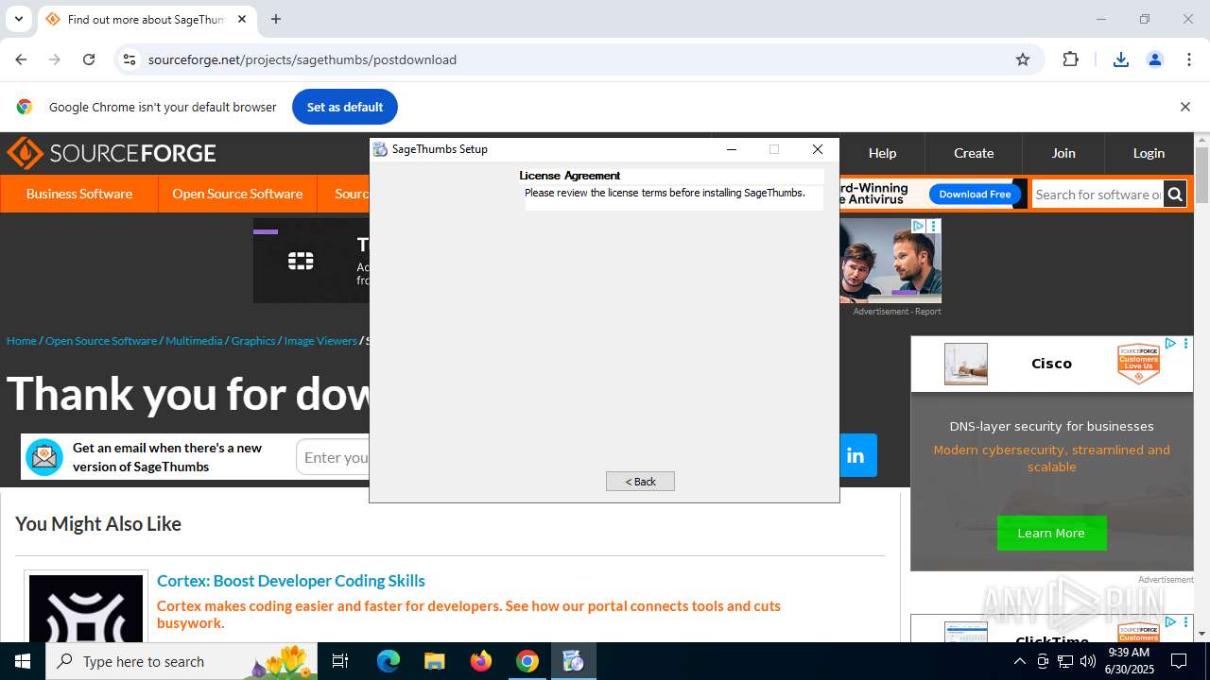Open File Explorer from the taskbar
This screenshot has height=680, width=1210.
[434, 661]
